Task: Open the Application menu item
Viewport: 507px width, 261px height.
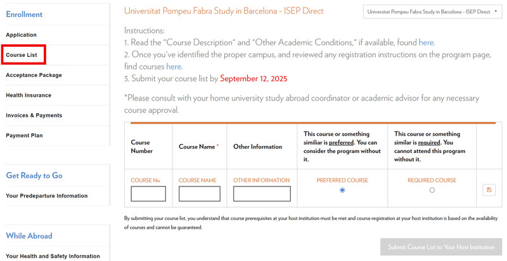Action: [x=22, y=35]
